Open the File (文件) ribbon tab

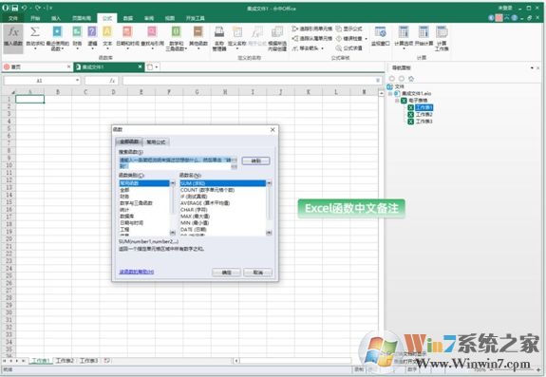[13, 18]
